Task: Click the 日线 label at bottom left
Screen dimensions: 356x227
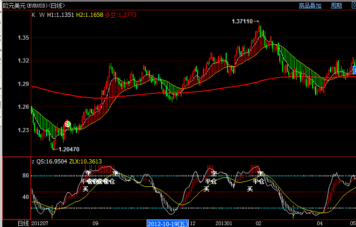Action: coord(23,223)
